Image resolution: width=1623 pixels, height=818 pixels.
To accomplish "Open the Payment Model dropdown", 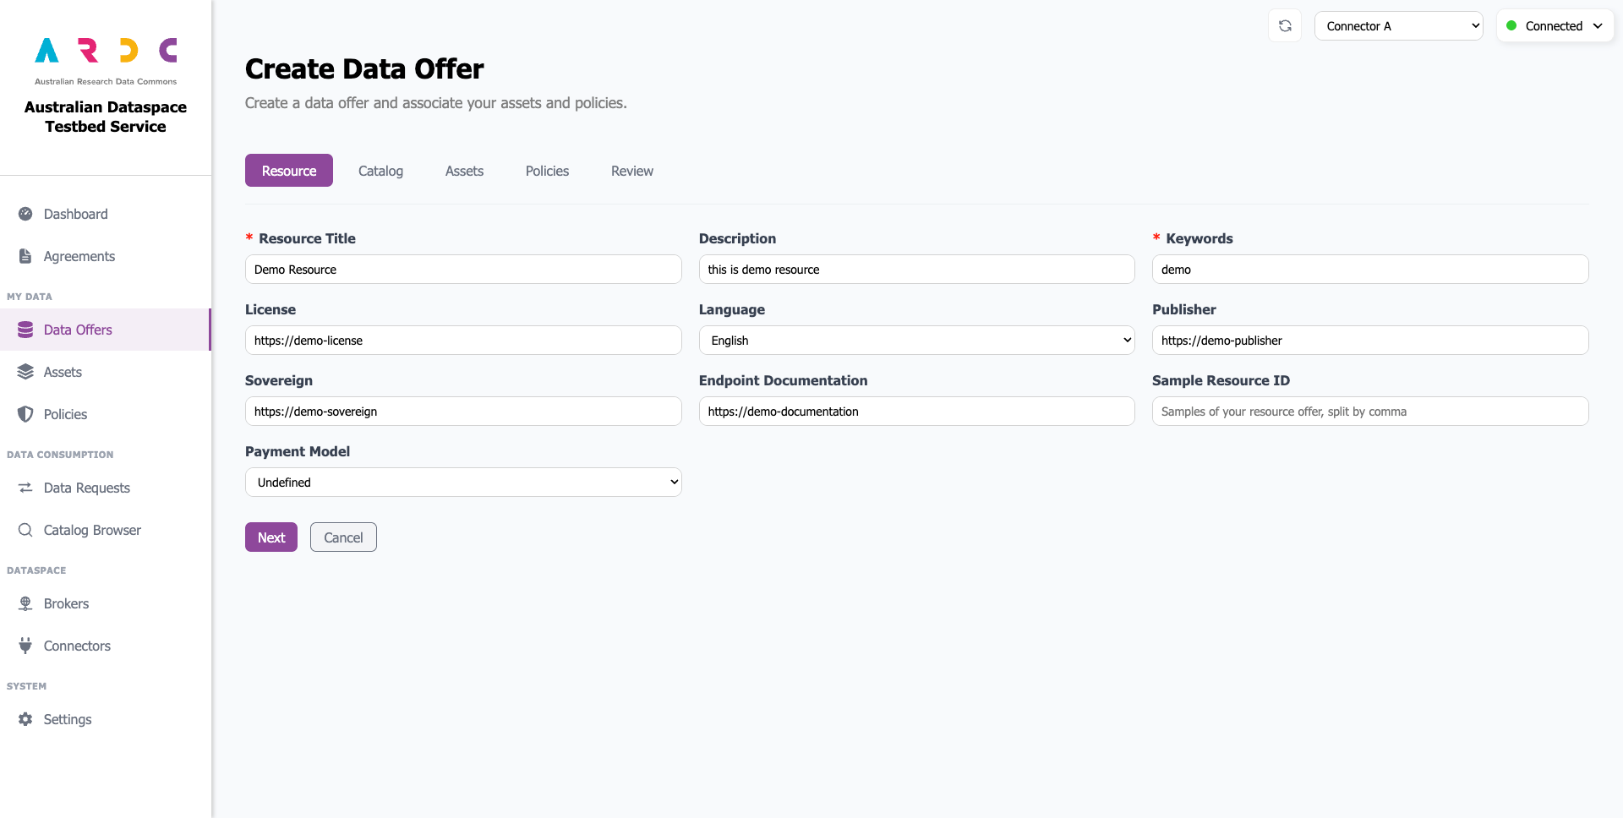I will [x=463, y=483].
